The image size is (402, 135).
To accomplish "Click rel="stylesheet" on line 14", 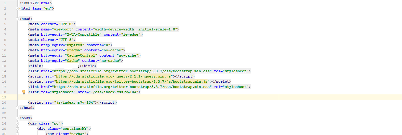I will point(231,71).
